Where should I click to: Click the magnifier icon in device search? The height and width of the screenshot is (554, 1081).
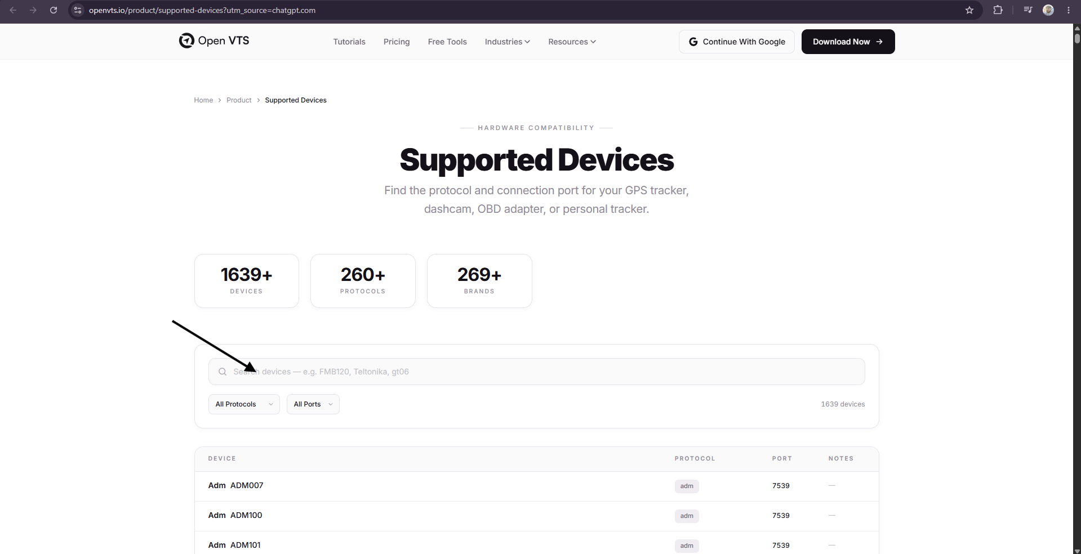[223, 372]
